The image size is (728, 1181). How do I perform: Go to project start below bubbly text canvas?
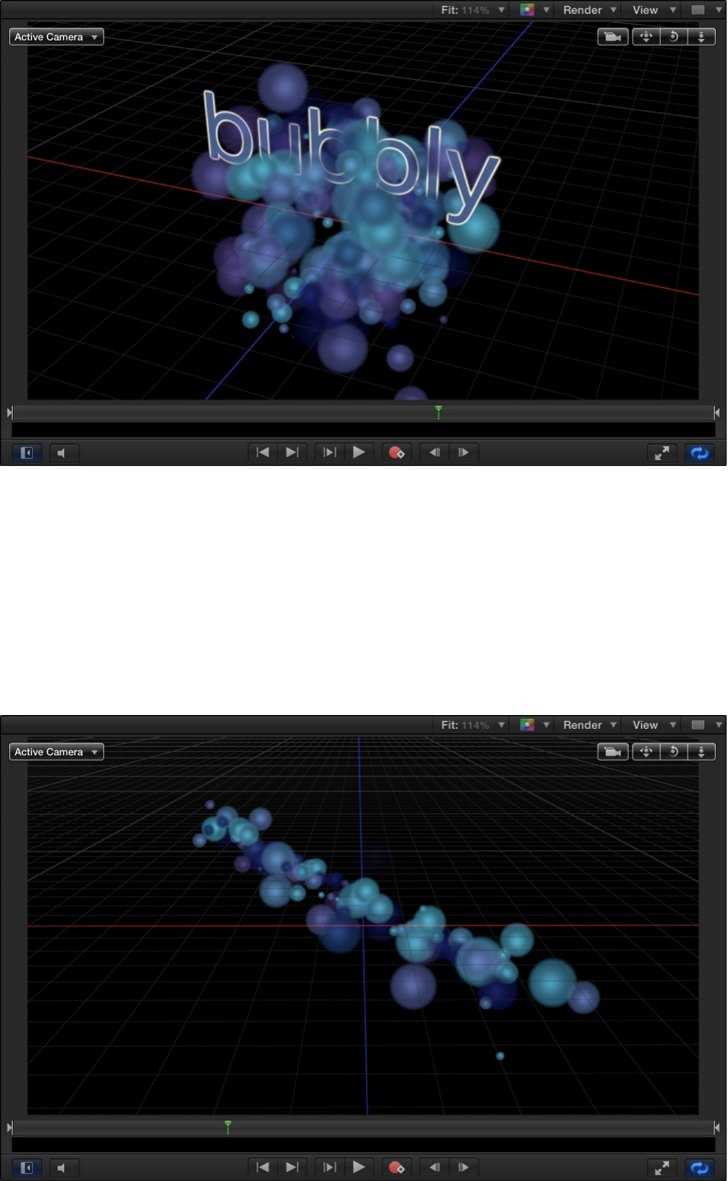(262, 452)
